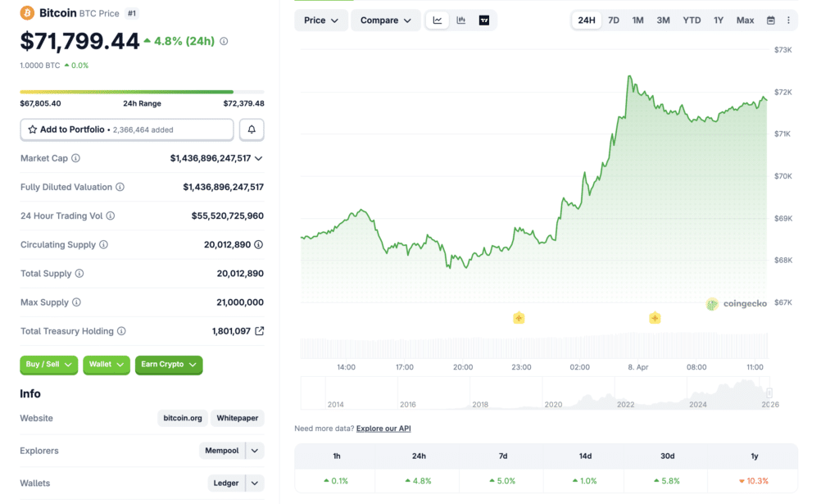Image resolution: width=839 pixels, height=504 pixels.
Task: Click the calendar date-range icon
Action: (x=771, y=20)
